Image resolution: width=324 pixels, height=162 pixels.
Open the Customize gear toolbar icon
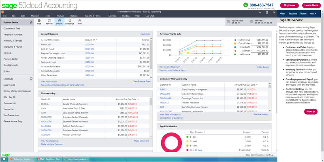[70, 21]
